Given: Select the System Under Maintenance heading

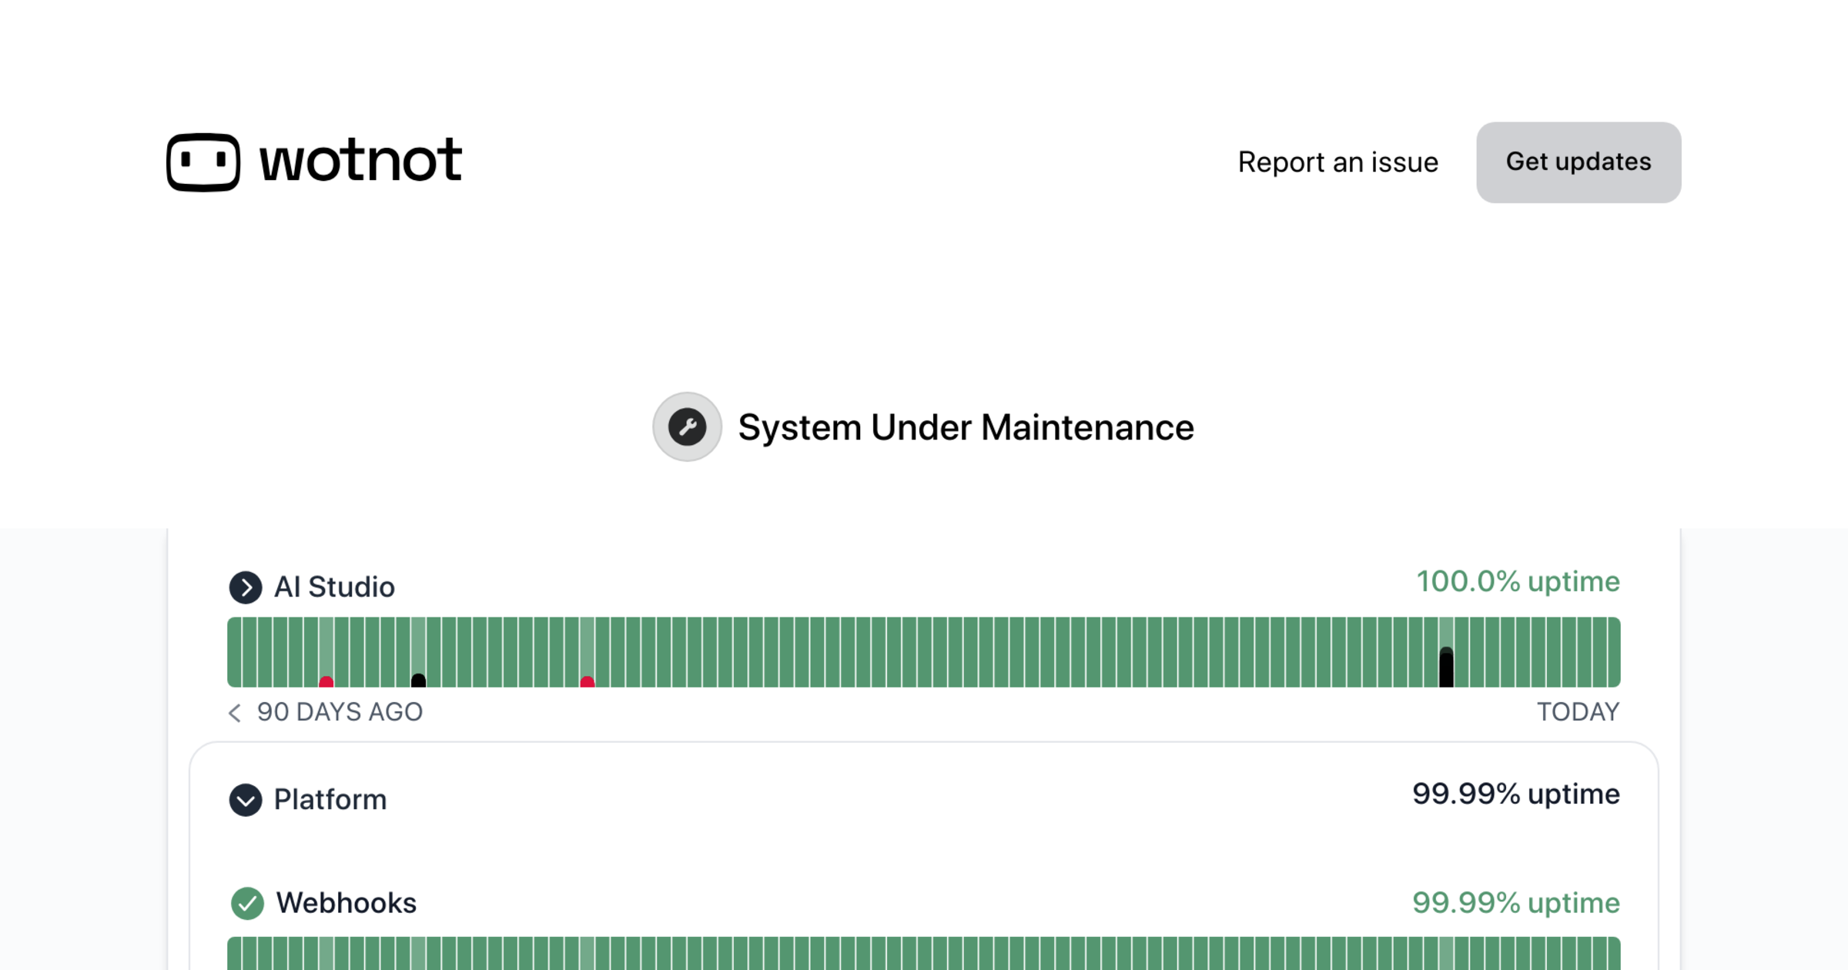Looking at the screenshot, I should pos(965,426).
